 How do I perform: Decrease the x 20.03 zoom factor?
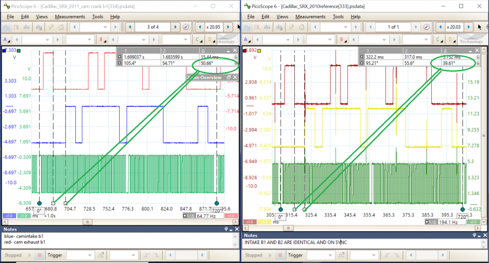pos(440,27)
